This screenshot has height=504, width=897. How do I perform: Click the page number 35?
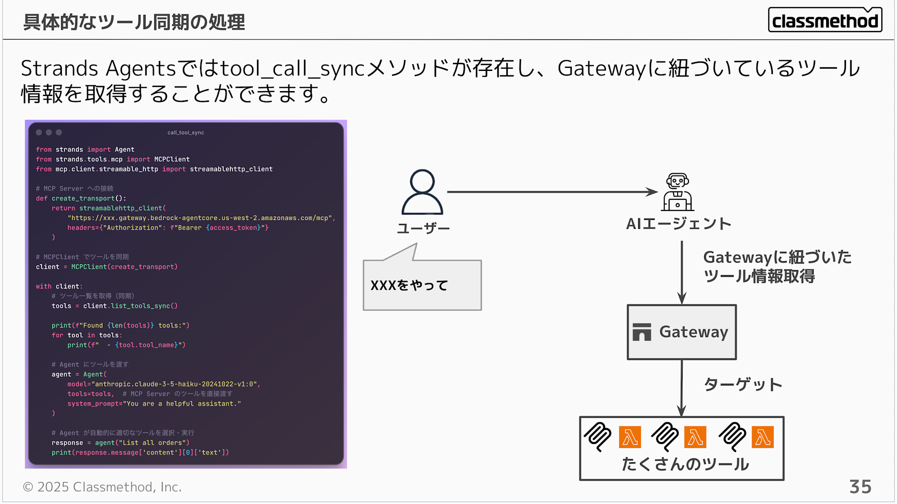pyautogui.click(x=860, y=486)
